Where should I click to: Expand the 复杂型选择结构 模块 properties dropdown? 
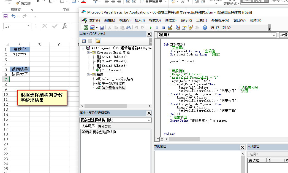point(149,120)
